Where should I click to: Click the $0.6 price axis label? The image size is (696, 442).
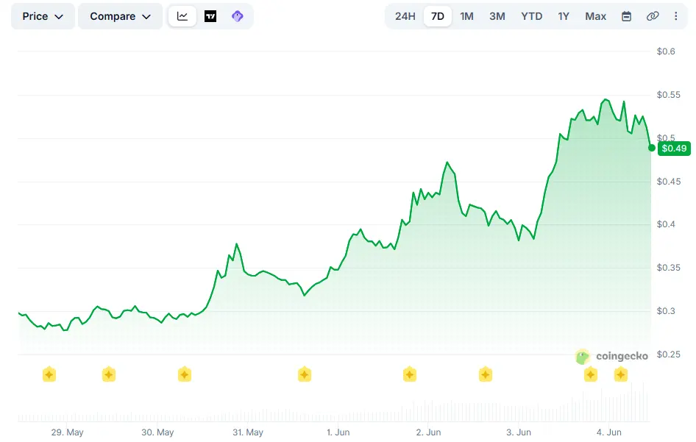666,51
